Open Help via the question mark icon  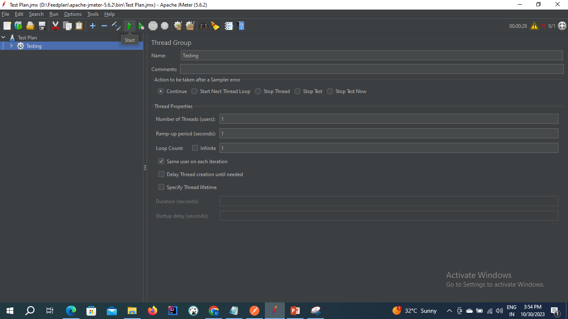241,26
